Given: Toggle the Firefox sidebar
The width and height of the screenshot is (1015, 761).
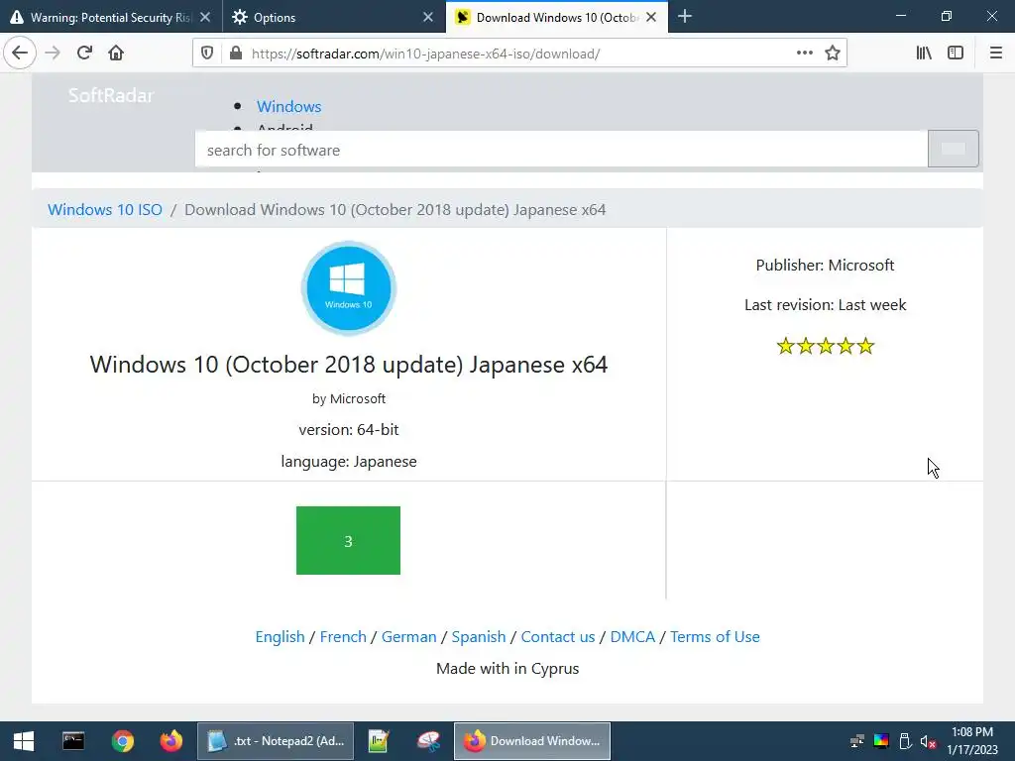Looking at the screenshot, I should (x=956, y=54).
